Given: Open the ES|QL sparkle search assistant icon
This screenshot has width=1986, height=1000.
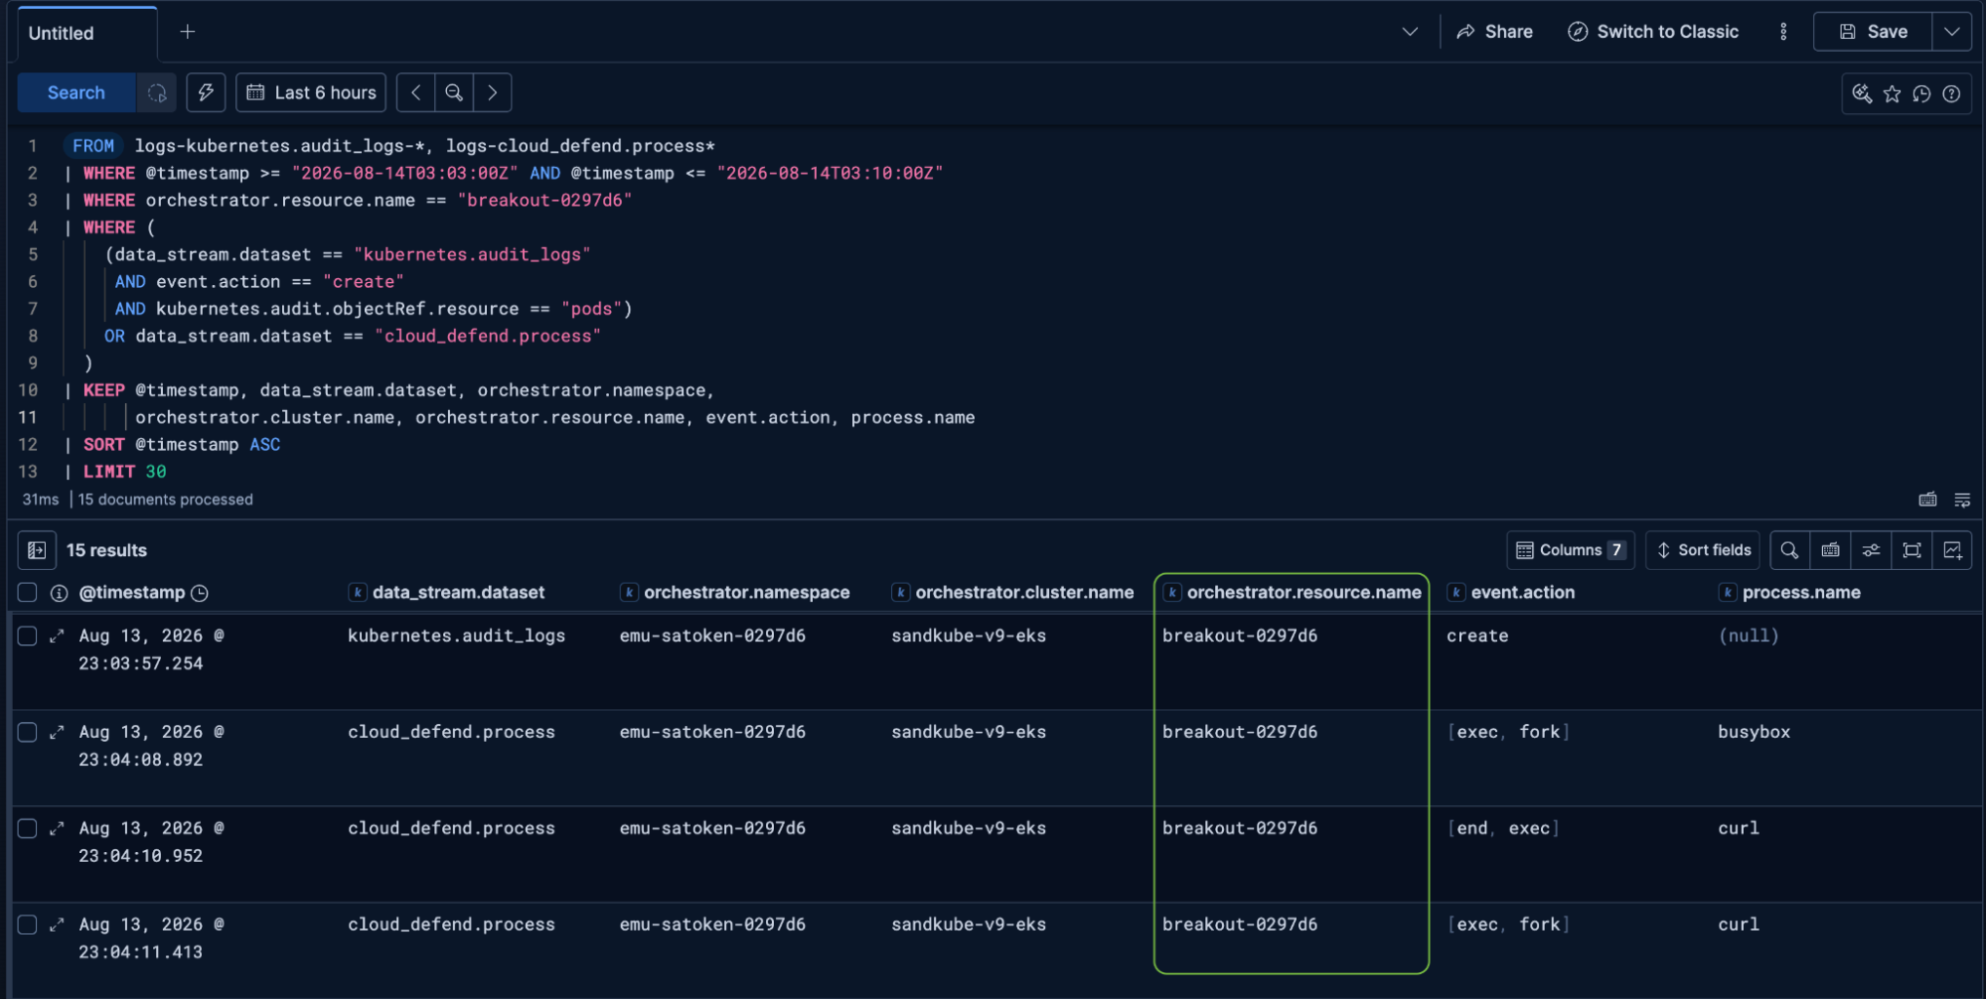Looking at the screenshot, I should (1862, 93).
